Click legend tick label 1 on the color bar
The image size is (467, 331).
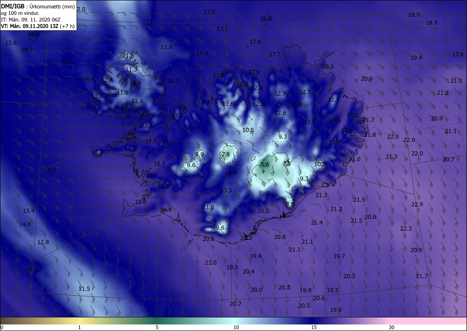point(79,327)
